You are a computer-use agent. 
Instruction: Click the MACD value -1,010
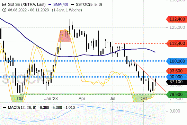click(x=70, y=108)
